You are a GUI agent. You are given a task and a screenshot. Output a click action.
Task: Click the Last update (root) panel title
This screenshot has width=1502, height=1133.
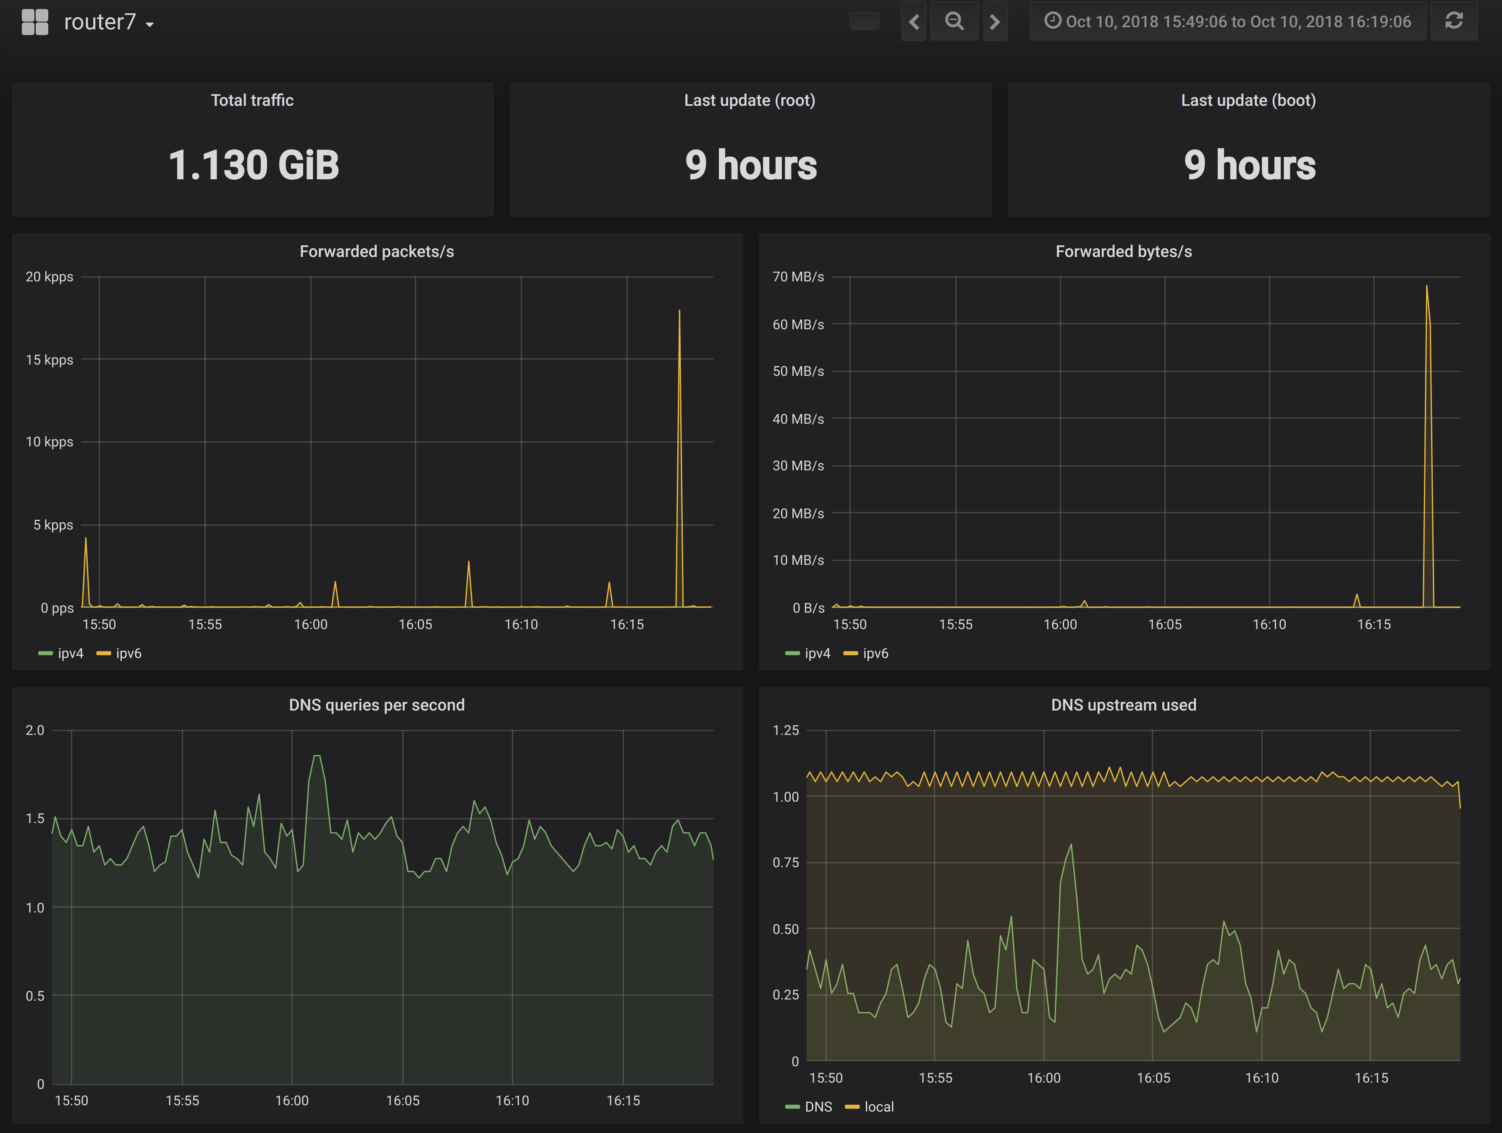[750, 100]
